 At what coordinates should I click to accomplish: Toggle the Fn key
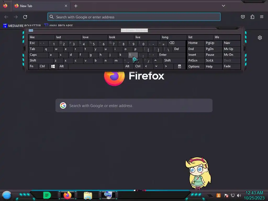point(33,66)
